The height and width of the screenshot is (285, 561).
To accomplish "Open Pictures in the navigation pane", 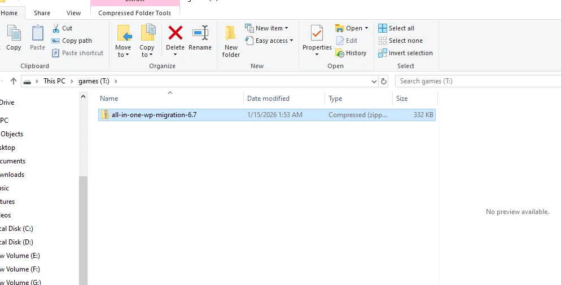I will [7, 202].
